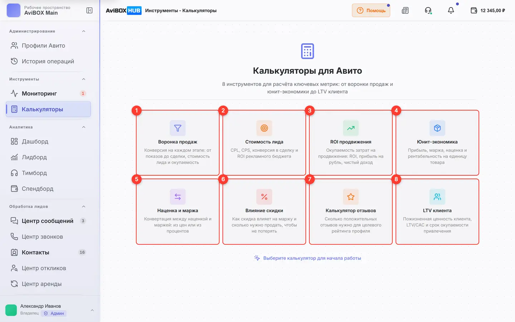Click the phone icon next to Центр звонков
The image size is (515, 322).
(14, 236)
